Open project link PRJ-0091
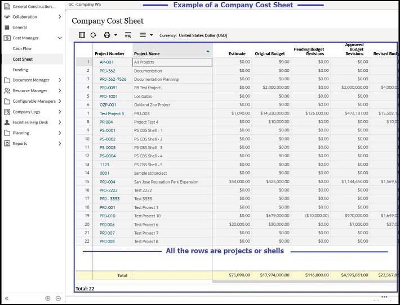This screenshot has height=305, width=400. point(109,88)
